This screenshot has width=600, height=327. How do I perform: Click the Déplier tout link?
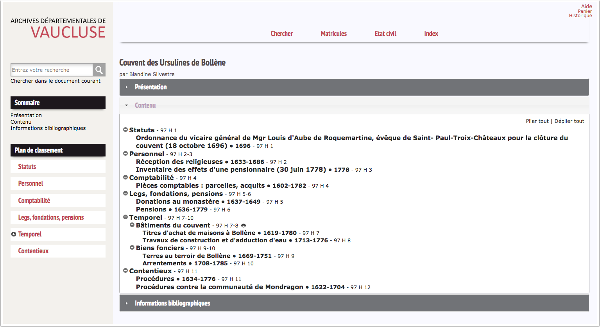point(569,121)
